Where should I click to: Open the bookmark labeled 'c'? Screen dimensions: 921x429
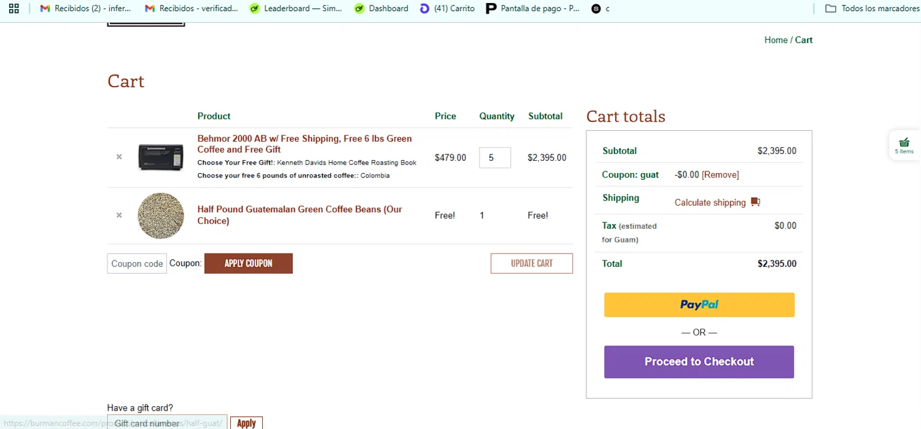(x=600, y=9)
